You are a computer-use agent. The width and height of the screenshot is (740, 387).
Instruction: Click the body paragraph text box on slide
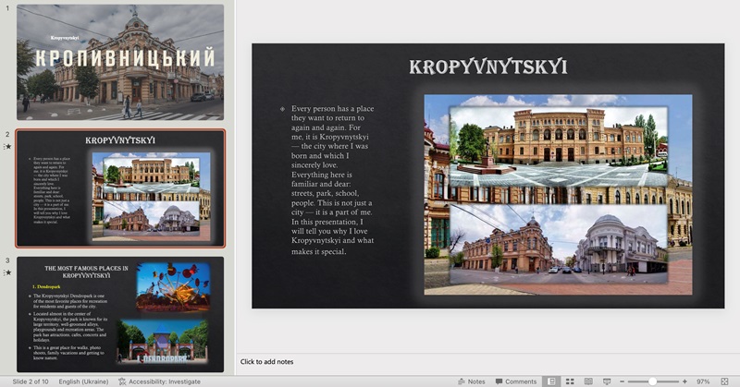click(x=333, y=180)
